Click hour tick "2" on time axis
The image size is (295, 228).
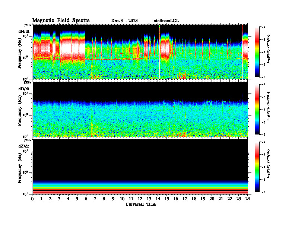click(50, 199)
